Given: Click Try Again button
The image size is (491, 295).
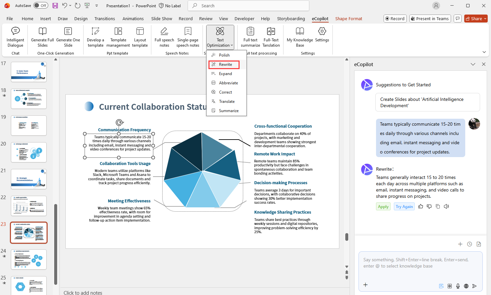Looking at the screenshot, I should (x=404, y=207).
